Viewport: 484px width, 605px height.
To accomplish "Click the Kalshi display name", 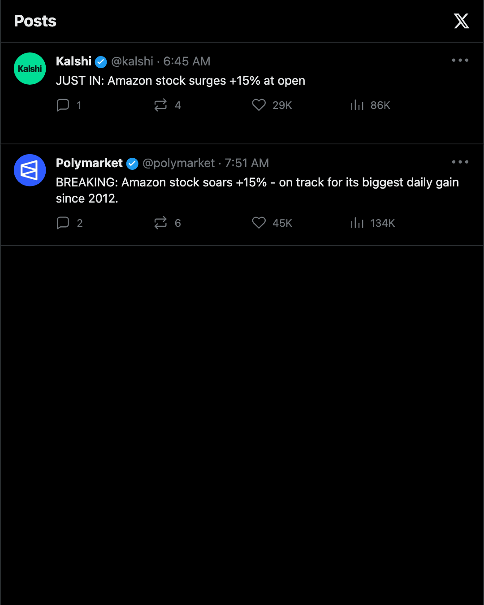I will coord(73,61).
